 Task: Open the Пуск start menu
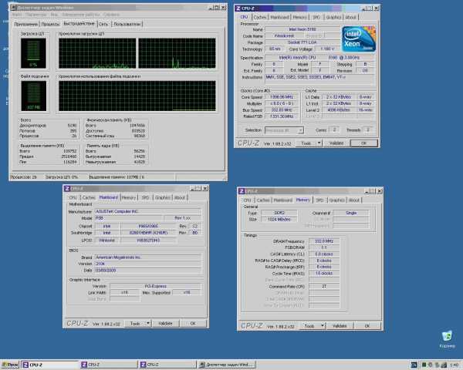pyautogui.click(x=11, y=365)
